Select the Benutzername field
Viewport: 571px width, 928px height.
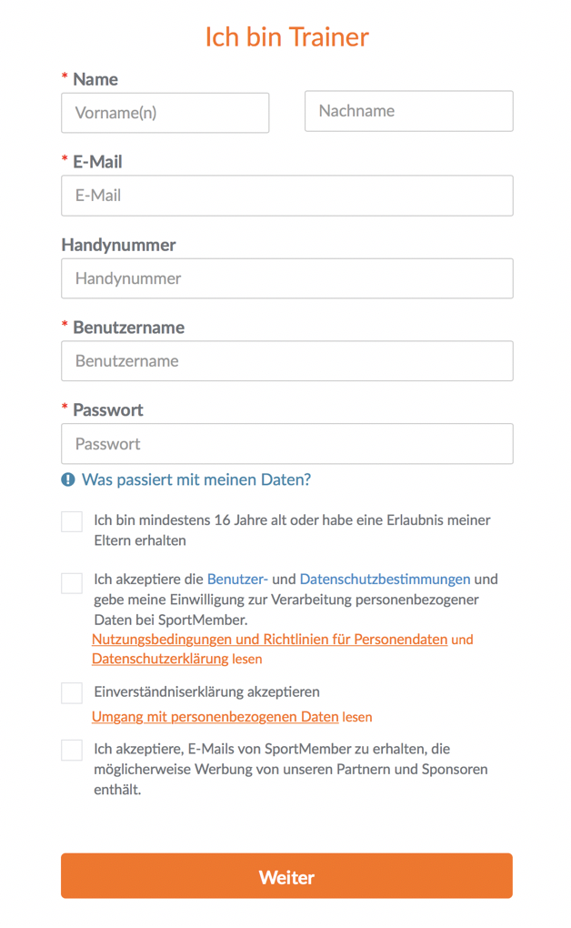coord(287,361)
